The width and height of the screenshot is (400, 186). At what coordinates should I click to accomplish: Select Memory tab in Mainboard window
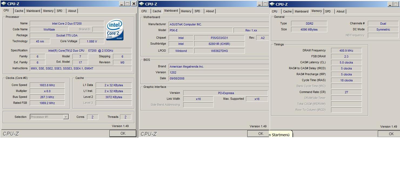(x=186, y=11)
